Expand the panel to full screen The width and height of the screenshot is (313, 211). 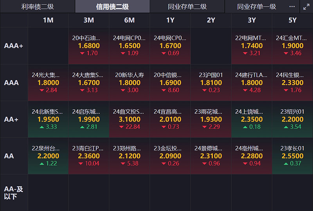coord(306,7)
